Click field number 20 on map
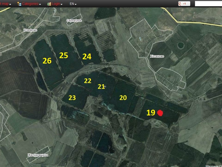 [x=123, y=98]
